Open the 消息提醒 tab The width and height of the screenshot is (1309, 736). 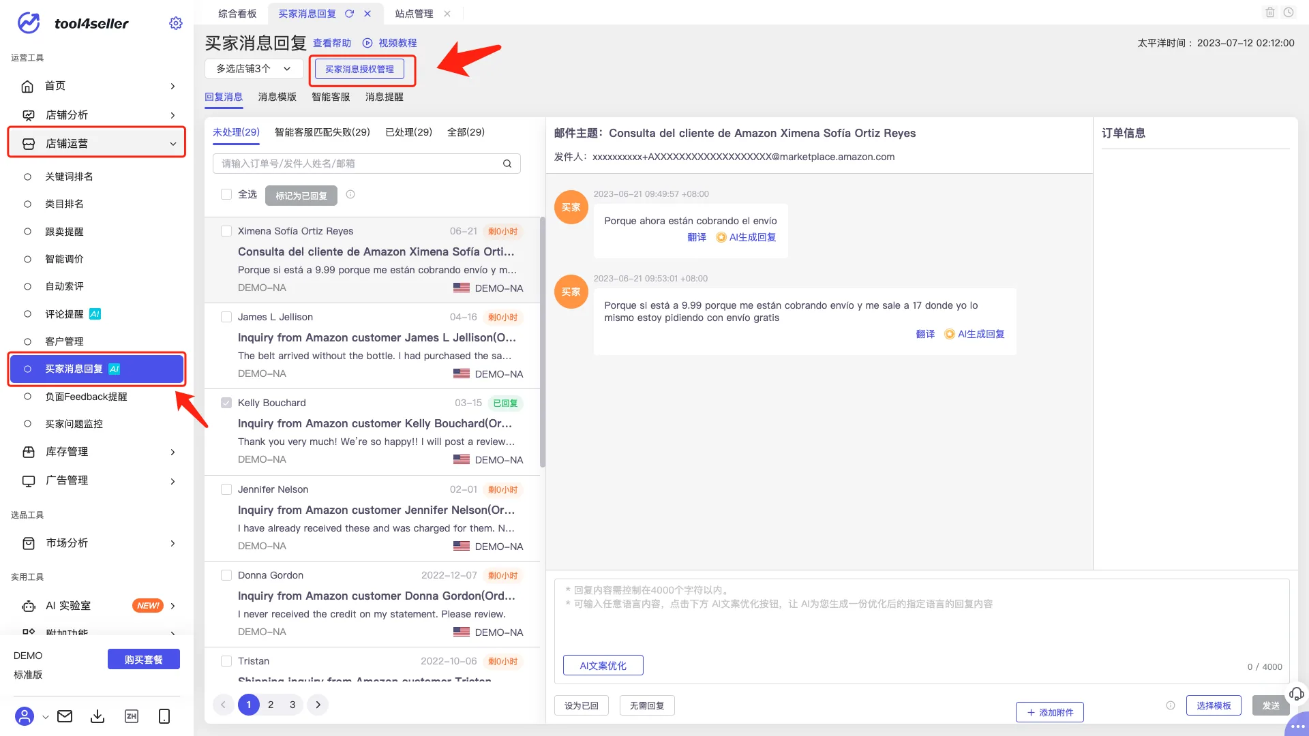(x=385, y=97)
